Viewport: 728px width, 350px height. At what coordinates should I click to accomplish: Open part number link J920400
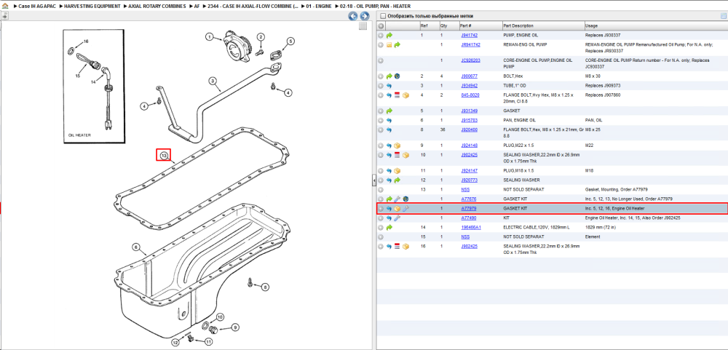pyautogui.click(x=469, y=130)
